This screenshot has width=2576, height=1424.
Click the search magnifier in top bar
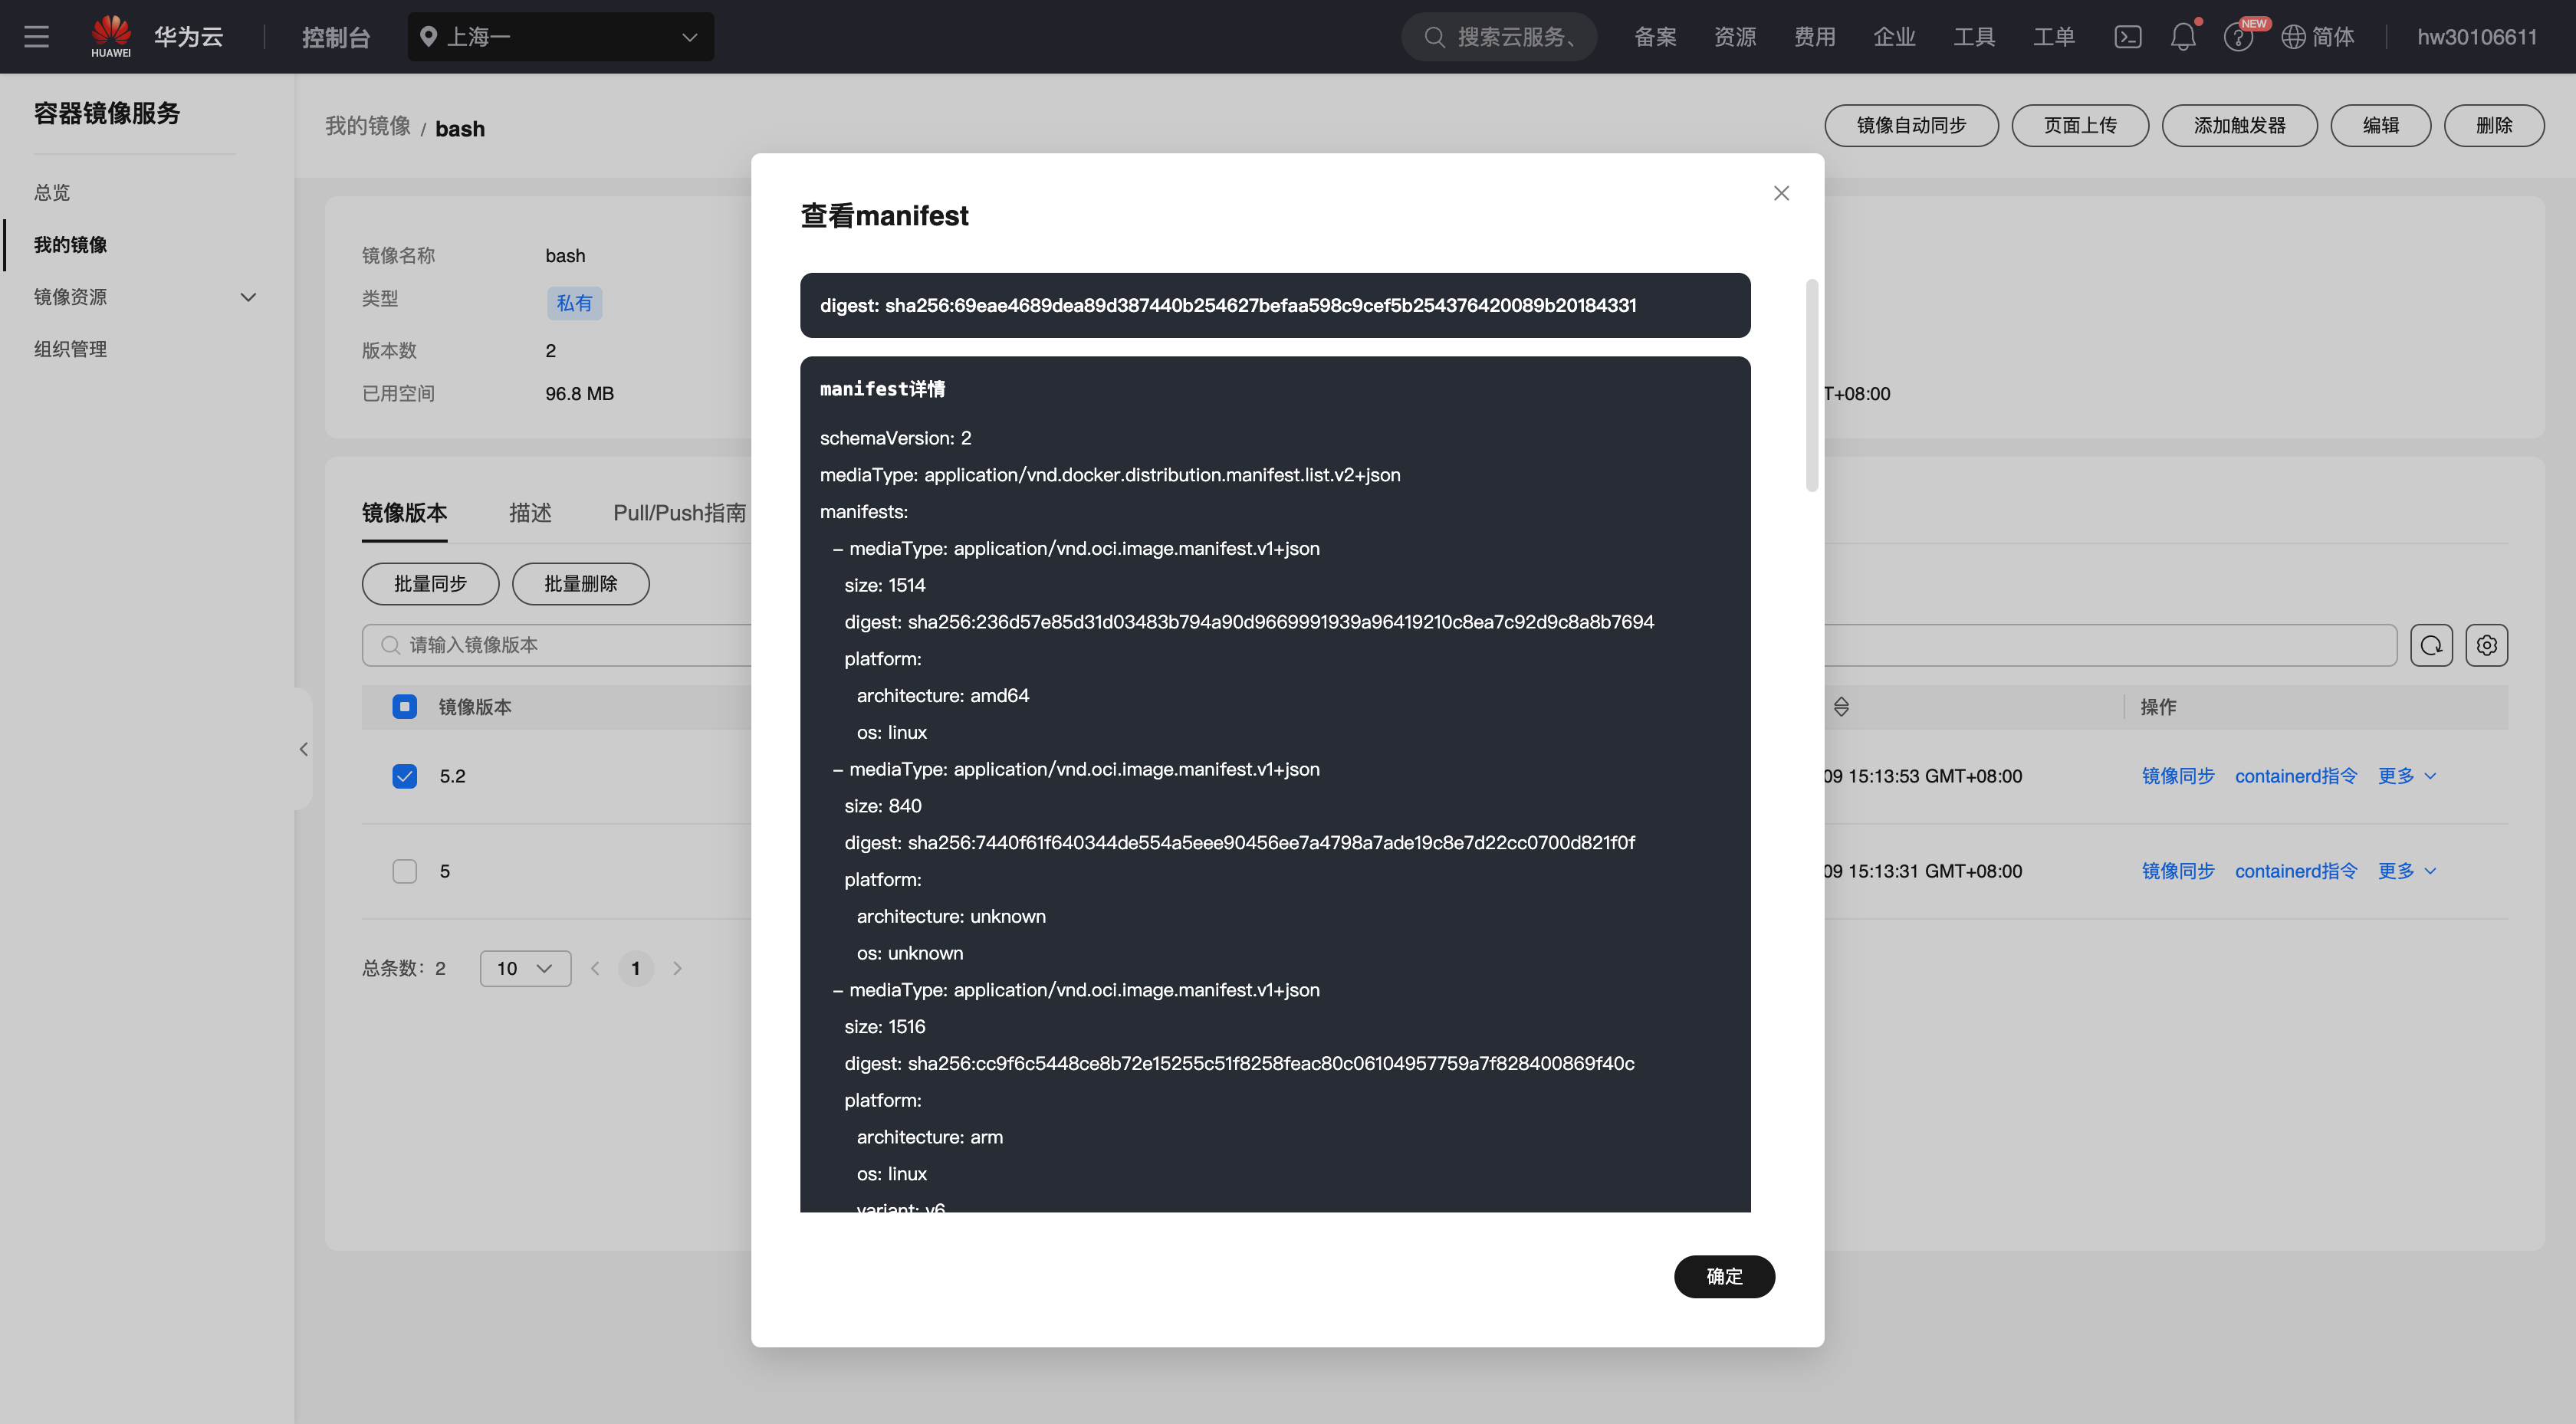1434,37
